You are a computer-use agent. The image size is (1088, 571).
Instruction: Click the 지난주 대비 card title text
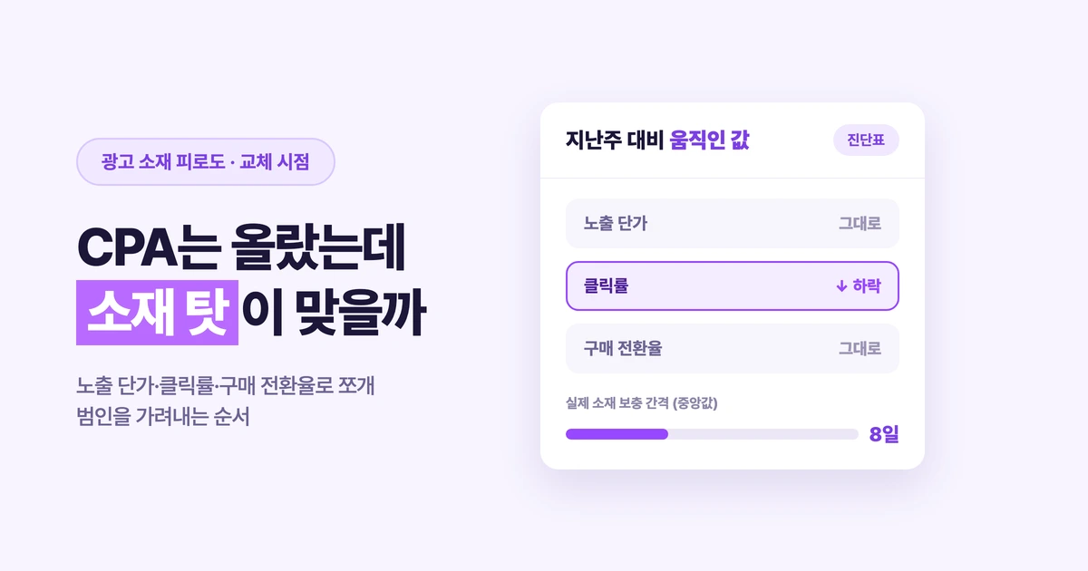[615, 140]
